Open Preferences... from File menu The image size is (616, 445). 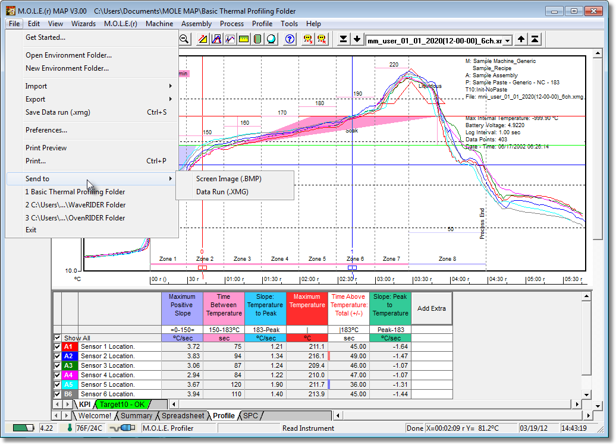click(92, 130)
